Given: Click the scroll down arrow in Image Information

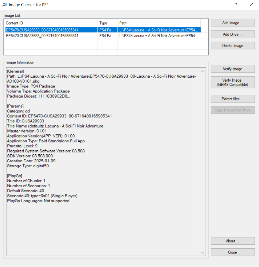Looking at the screenshot, I should pos(203,253).
